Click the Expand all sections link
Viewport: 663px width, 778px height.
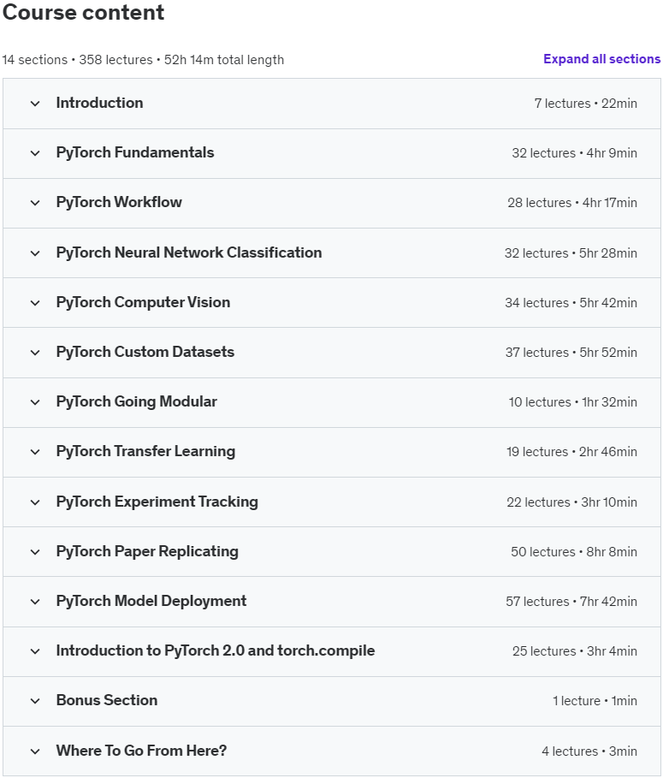click(601, 59)
